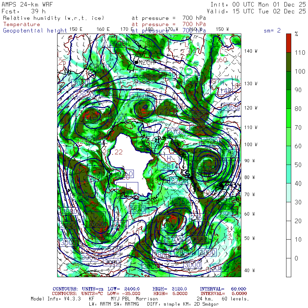308x308 pixels.
Task: Click the red 'LOW= -25.000' contour info
Action: [124, 294]
